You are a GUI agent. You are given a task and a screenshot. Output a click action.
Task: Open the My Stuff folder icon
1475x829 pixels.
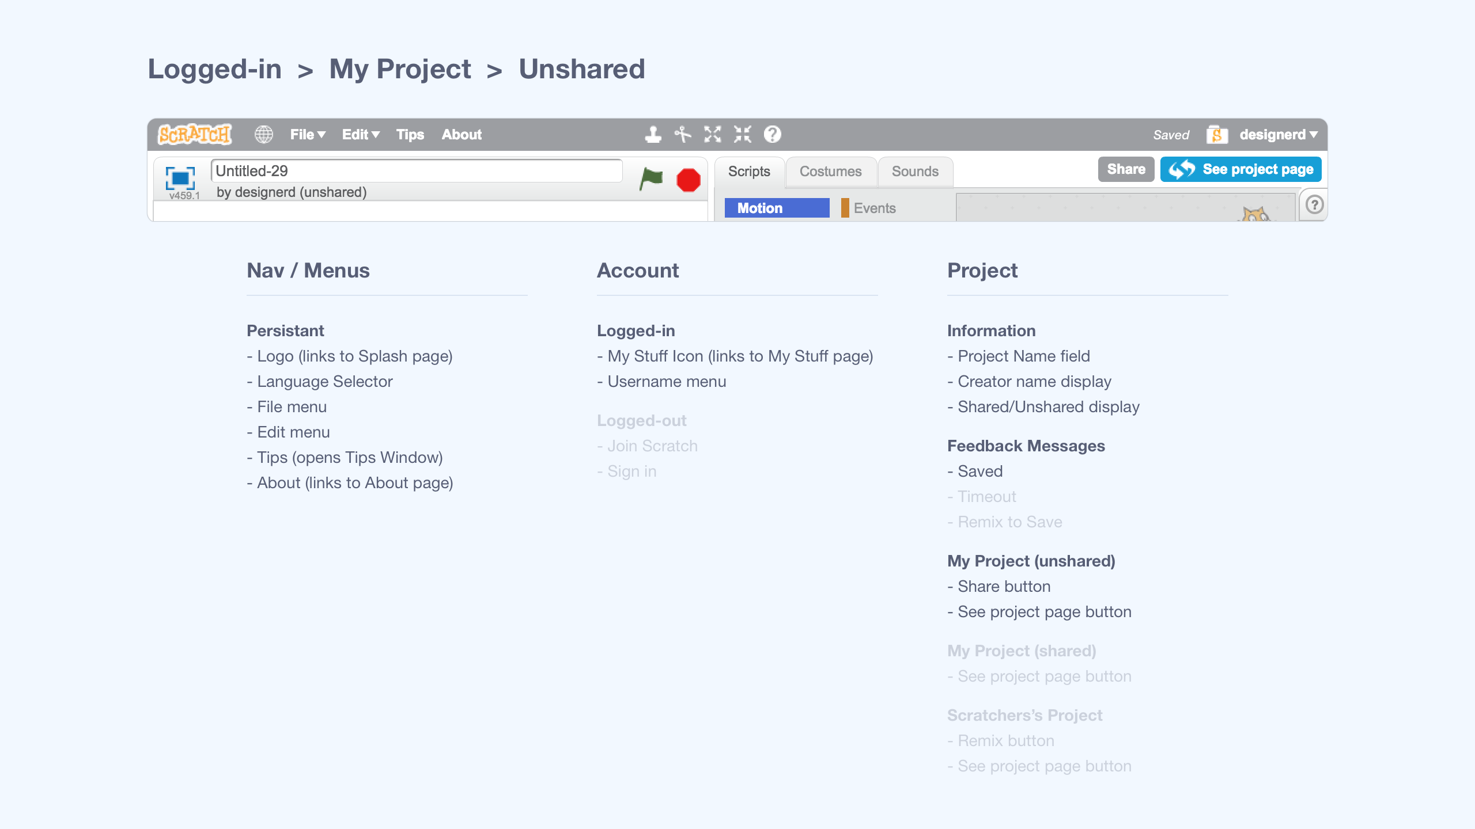[x=1217, y=135]
